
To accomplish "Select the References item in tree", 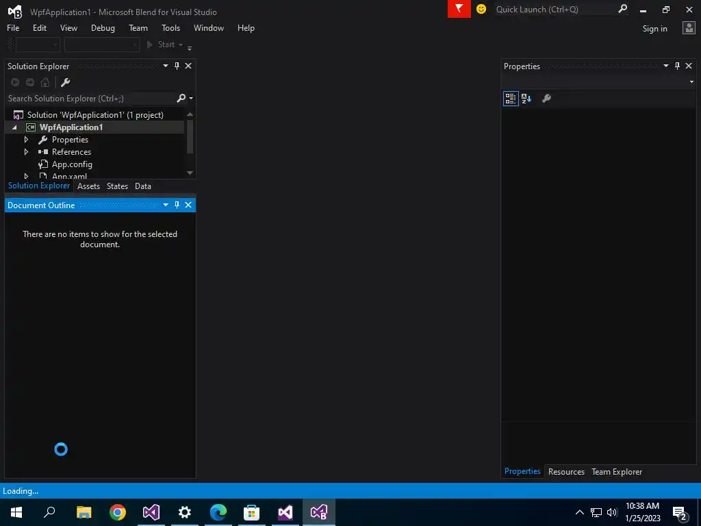I will (71, 152).
